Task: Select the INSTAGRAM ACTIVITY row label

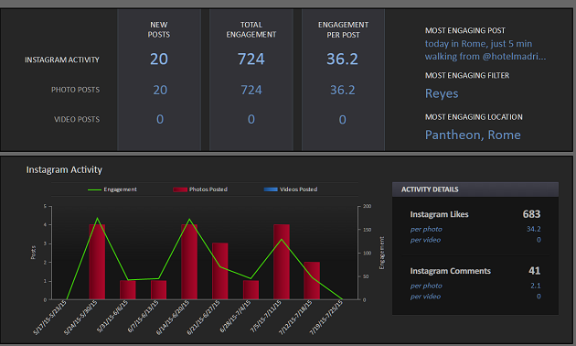Action: click(x=62, y=59)
